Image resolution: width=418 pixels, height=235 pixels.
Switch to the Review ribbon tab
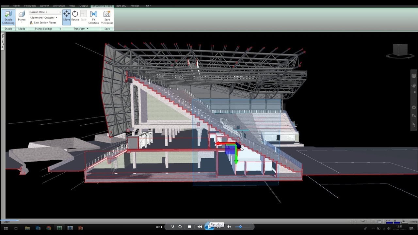44,6
